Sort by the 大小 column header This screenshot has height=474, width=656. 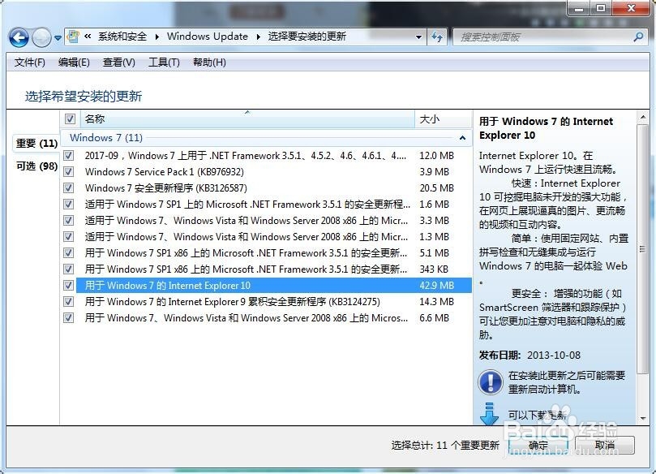[444, 119]
